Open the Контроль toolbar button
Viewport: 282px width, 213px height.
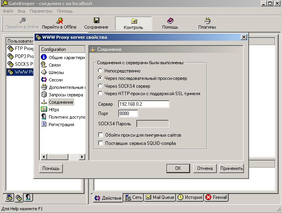[x=134, y=23]
